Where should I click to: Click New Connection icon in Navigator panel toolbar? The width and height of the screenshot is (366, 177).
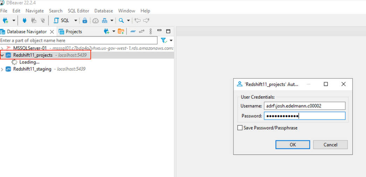point(107,31)
